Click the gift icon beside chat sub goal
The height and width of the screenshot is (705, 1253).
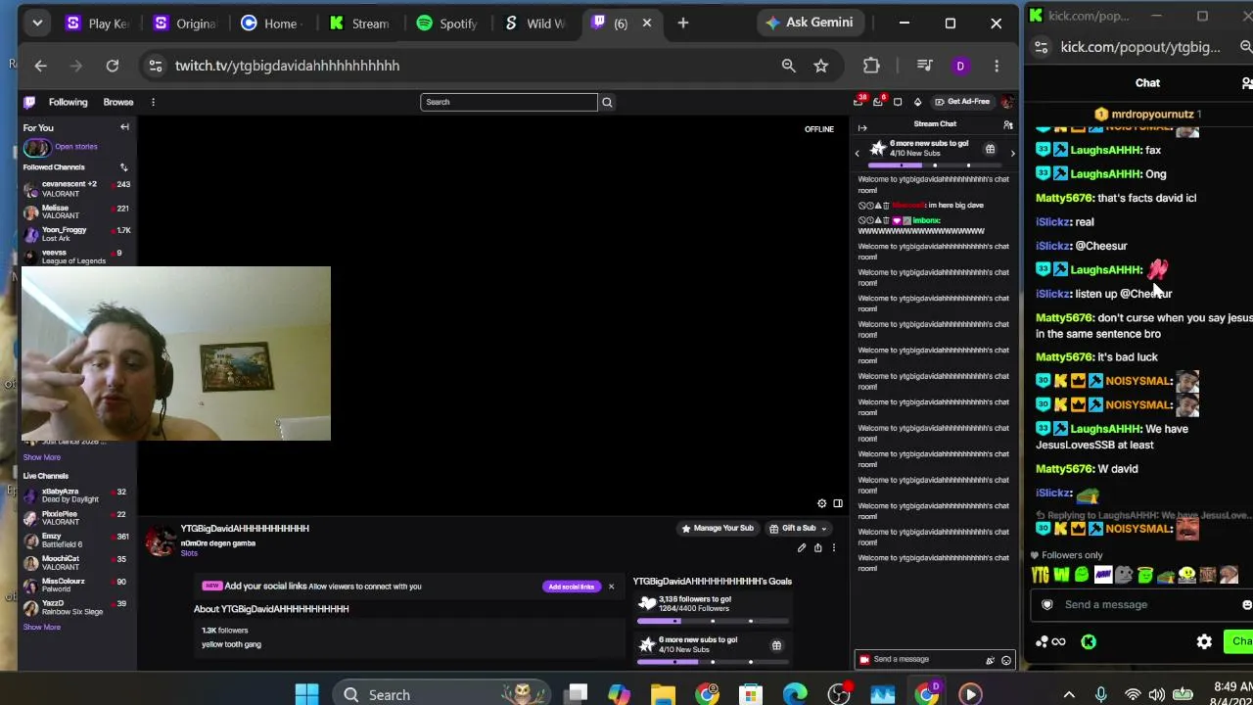click(990, 149)
